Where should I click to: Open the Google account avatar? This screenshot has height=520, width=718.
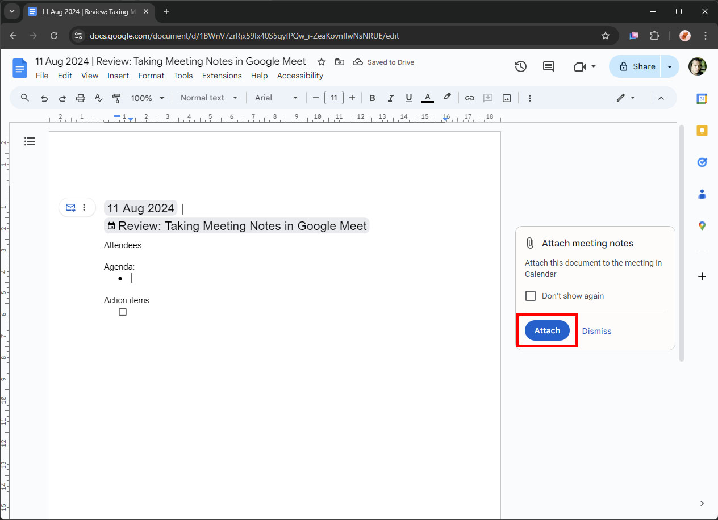(698, 66)
